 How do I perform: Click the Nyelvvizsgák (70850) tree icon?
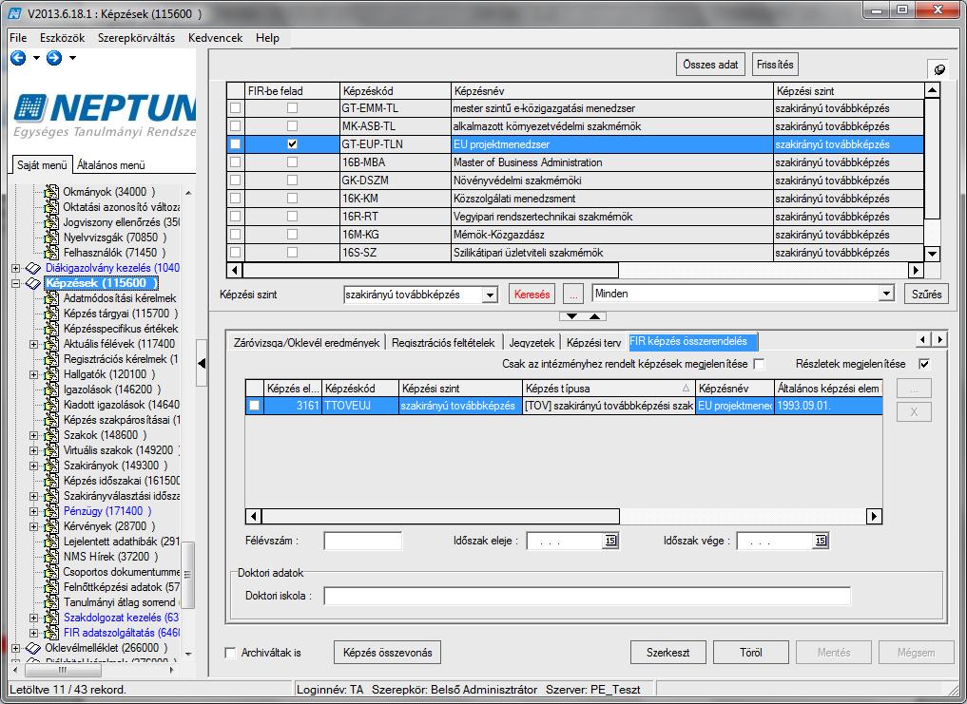point(51,238)
